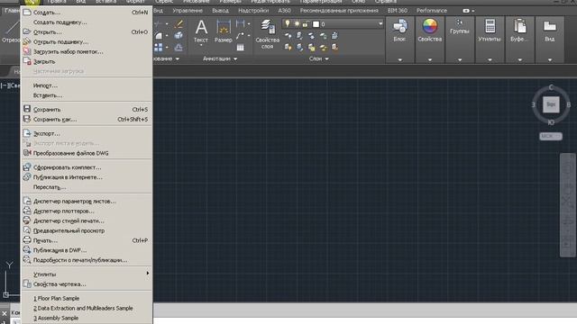Open Свойства слоя layer properties icon
Screen dimensions: 577x324
click(268, 26)
